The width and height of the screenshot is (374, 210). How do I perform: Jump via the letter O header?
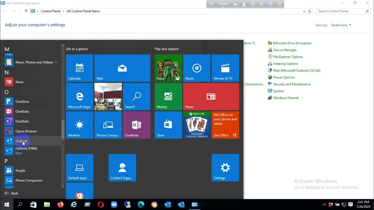tap(7, 92)
